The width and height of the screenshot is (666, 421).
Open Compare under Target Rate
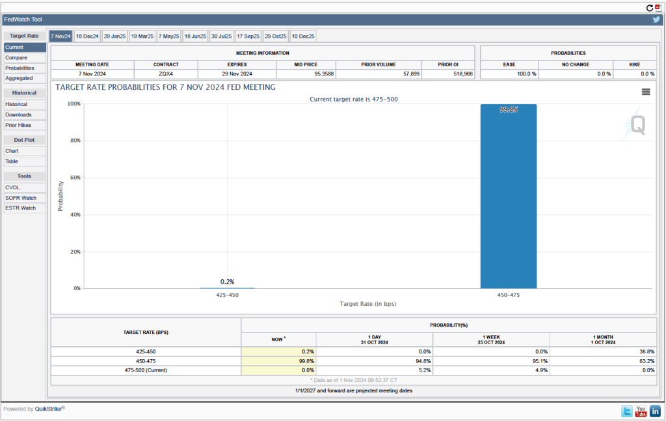(x=16, y=58)
